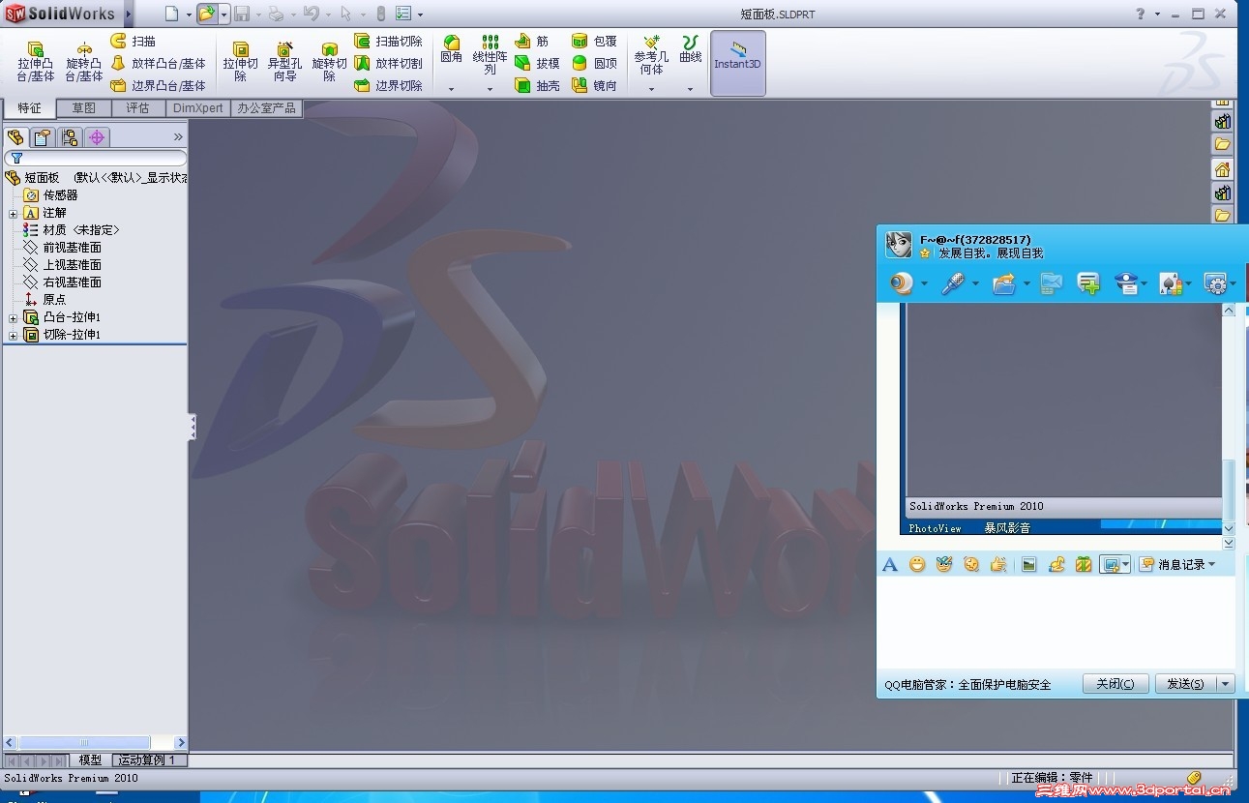The width and height of the screenshot is (1249, 803).
Task: Open the 异型孔向导 hole wizard
Action: click(284, 62)
